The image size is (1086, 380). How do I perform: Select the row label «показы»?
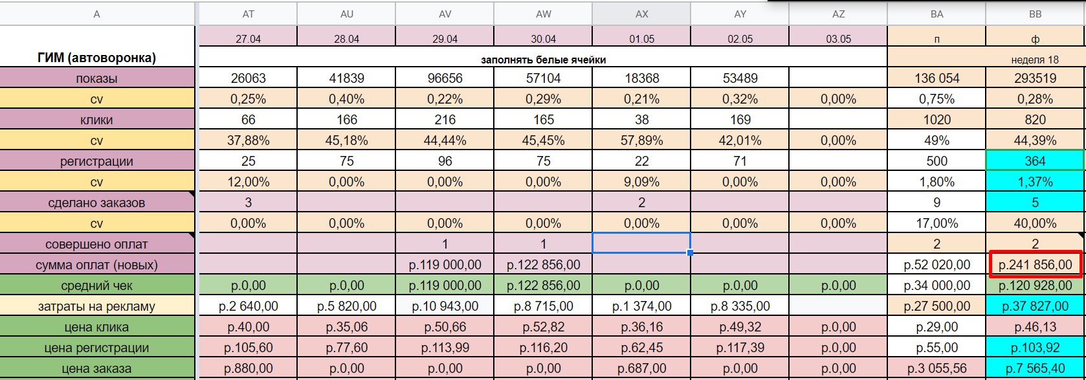point(97,78)
